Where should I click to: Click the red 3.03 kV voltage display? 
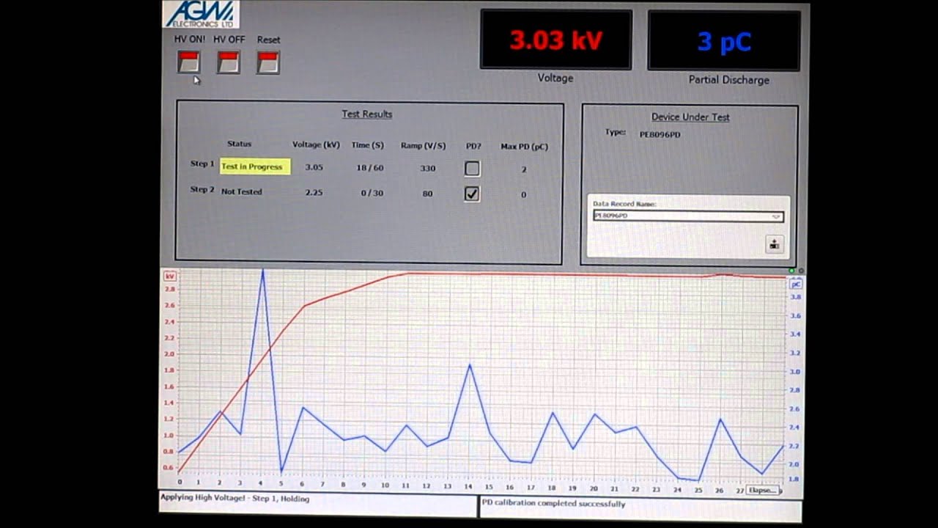pyautogui.click(x=556, y=40)
